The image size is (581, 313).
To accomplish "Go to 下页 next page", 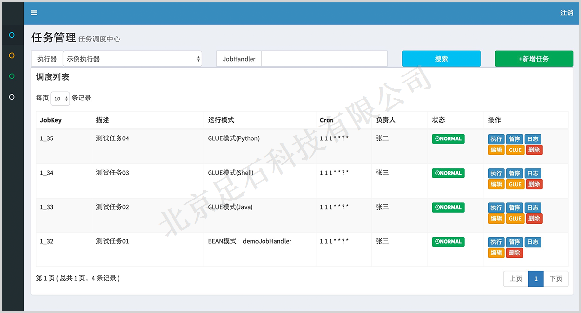I will [x=556, y=279].
